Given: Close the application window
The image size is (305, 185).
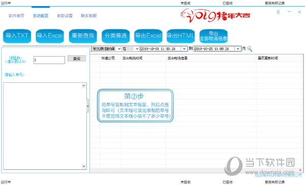Looking at the screenshot, I should 299,12.
